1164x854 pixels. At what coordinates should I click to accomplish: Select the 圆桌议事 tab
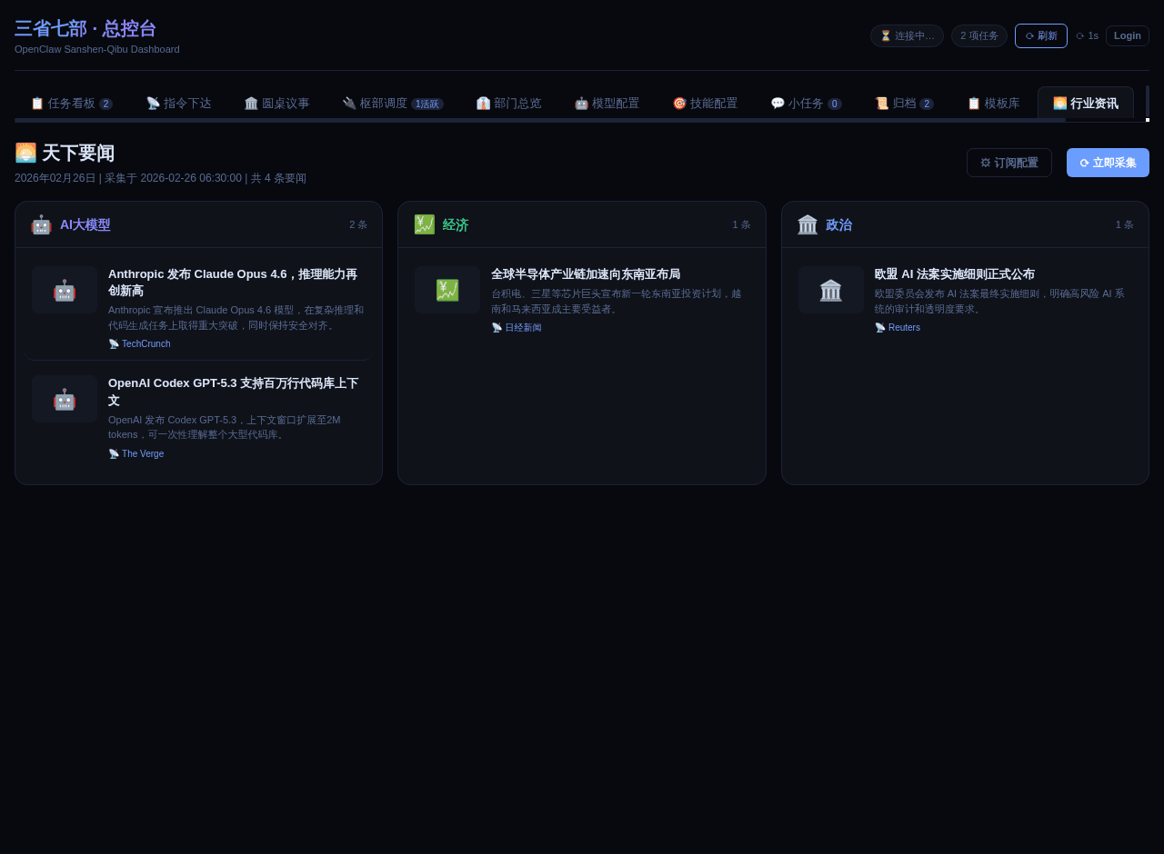276,104
